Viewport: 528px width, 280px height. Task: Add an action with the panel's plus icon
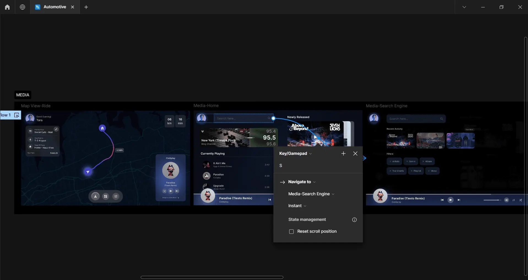click(343, 153)
